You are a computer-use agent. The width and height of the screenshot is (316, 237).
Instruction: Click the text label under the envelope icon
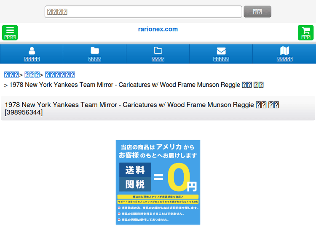pos(221,59)
